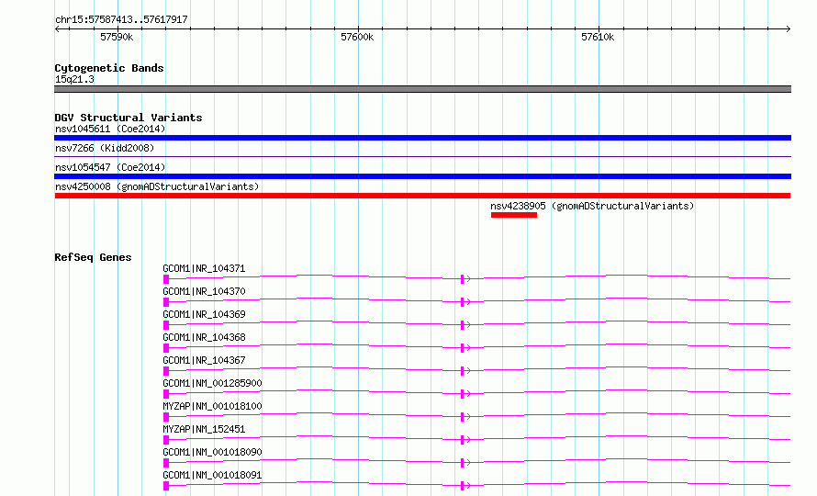817x496 pixels.
Task: Click the first exon block of GCOM1|NM_001285900
Action: tap(166, 394)
